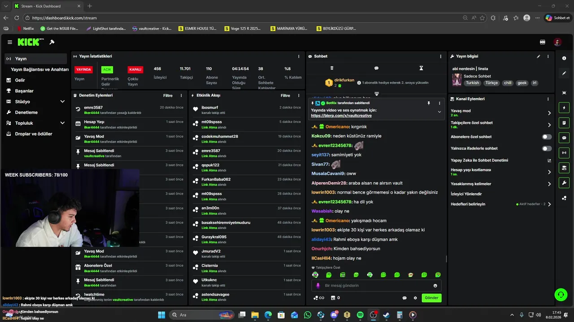Click the chat bubble icon in right sidebar
Image resolution: width=574 pixels, height=322 pixels.
coord(564,138)
